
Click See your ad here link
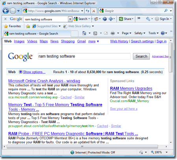point(124,109)
